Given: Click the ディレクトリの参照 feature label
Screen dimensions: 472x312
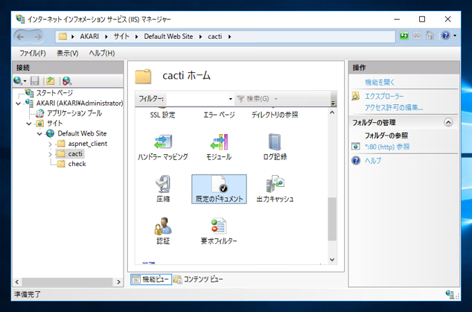Looking at the screenshot, I should 275,115.
